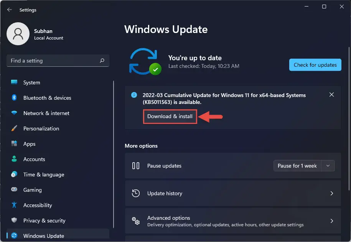Select Privacy & security label
This screenshot has height=242, width=351.
[44, 221]
